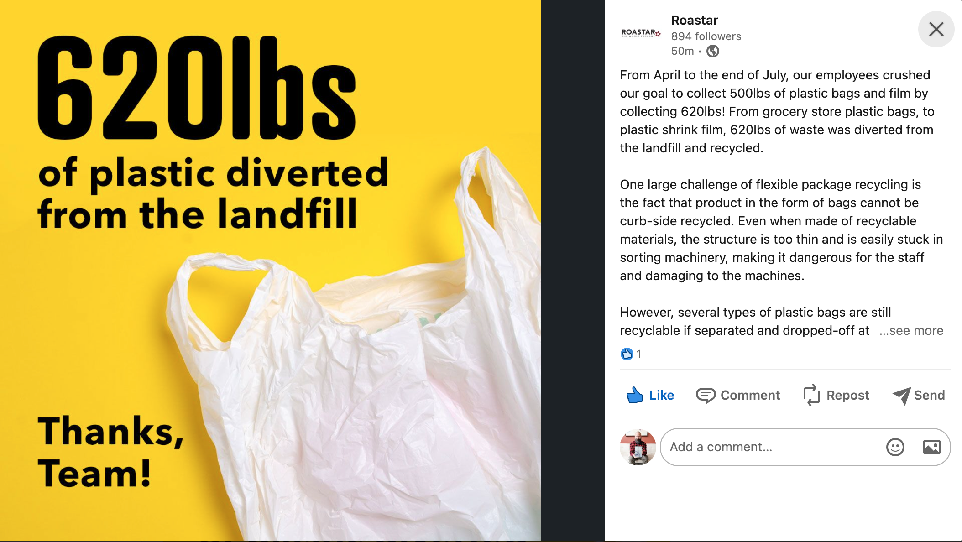Close the post image viewer
This screenshot has width=962, height=542.
point(936,29)
